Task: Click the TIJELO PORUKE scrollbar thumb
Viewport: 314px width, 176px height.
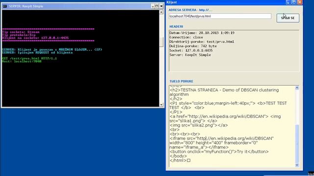Action: pyautogui.click(x=297, y=143)
